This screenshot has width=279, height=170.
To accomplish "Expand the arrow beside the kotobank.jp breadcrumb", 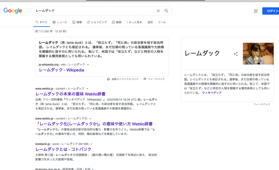I will tap(91, 144).
